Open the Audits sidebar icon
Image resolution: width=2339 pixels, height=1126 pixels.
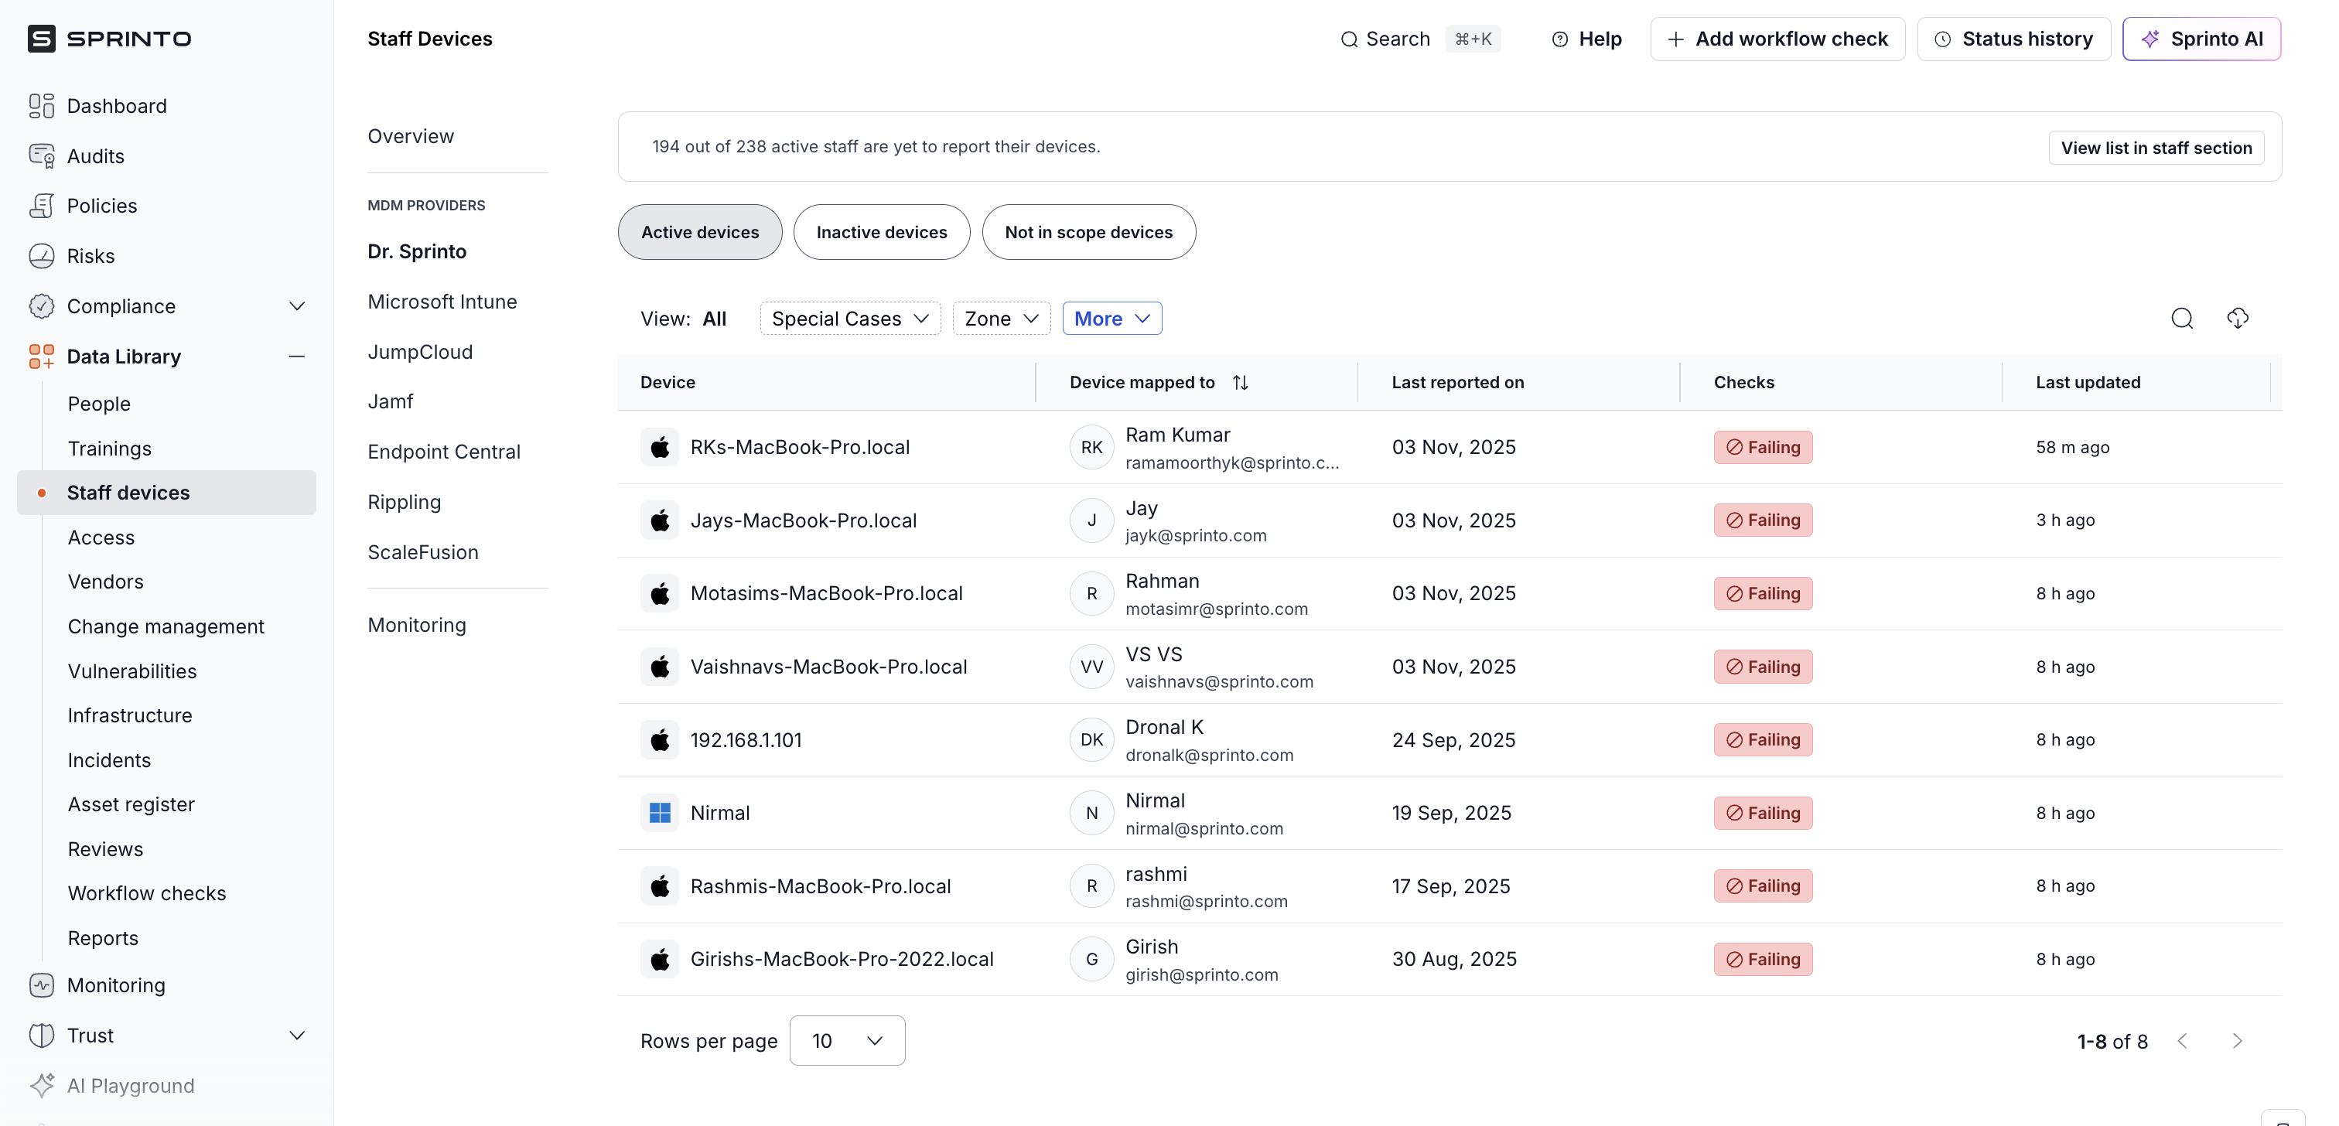pos(42,156)
